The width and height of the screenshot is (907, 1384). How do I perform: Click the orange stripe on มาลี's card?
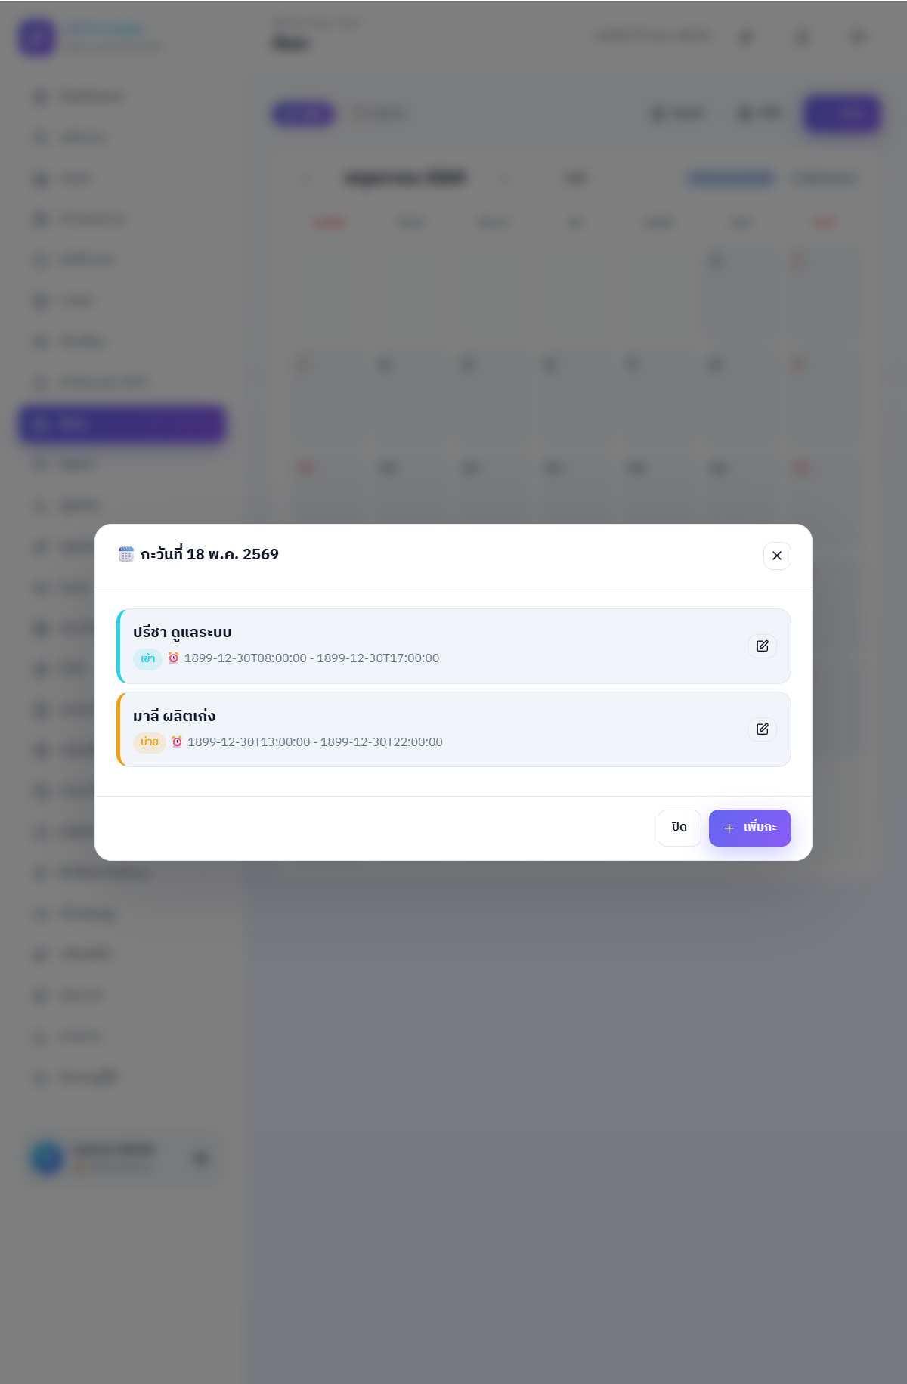coord(119,729)
